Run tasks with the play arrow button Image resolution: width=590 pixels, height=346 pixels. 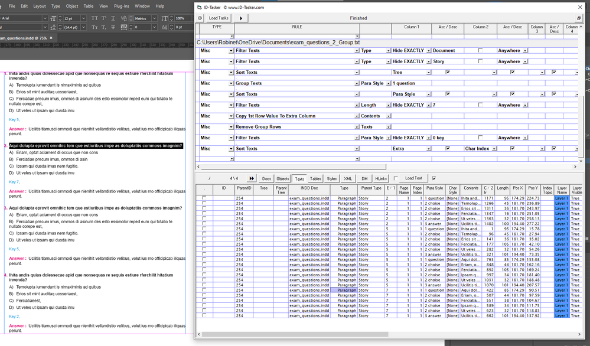241,18
